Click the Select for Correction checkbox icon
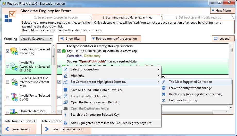This screenshot has width=237, height=136. (66, 69)
